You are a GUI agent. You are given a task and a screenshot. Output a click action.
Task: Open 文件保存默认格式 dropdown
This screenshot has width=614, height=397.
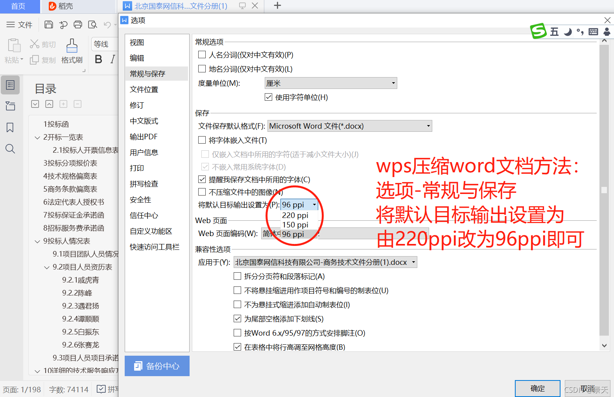coord(350,126)
